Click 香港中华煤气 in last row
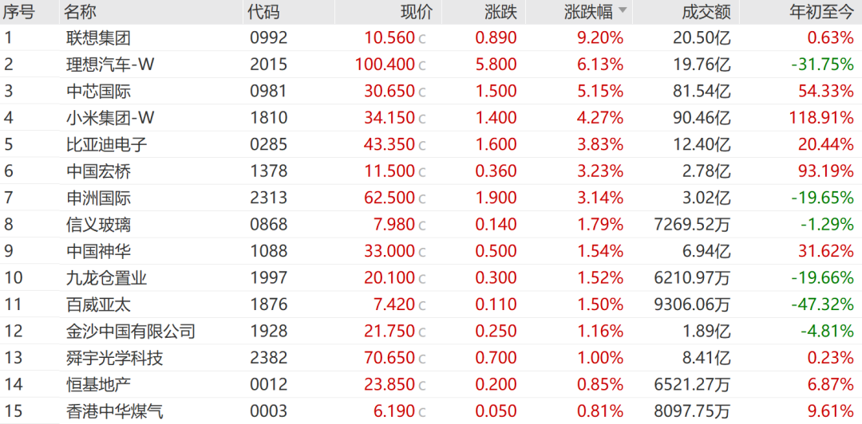This screenshot has width=862, height=424. [x=114, y=411]
